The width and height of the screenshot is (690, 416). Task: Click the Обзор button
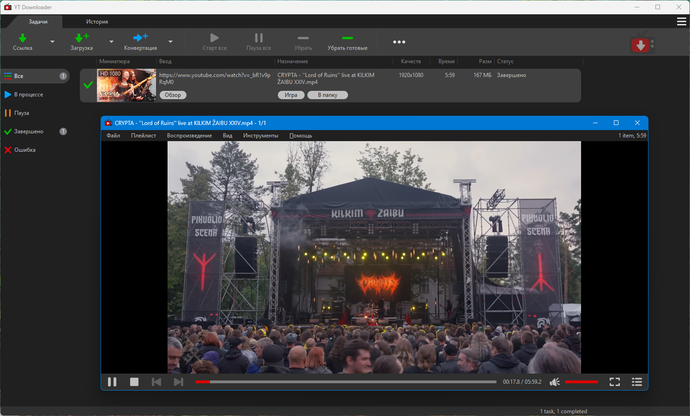[x=173, y=95]
